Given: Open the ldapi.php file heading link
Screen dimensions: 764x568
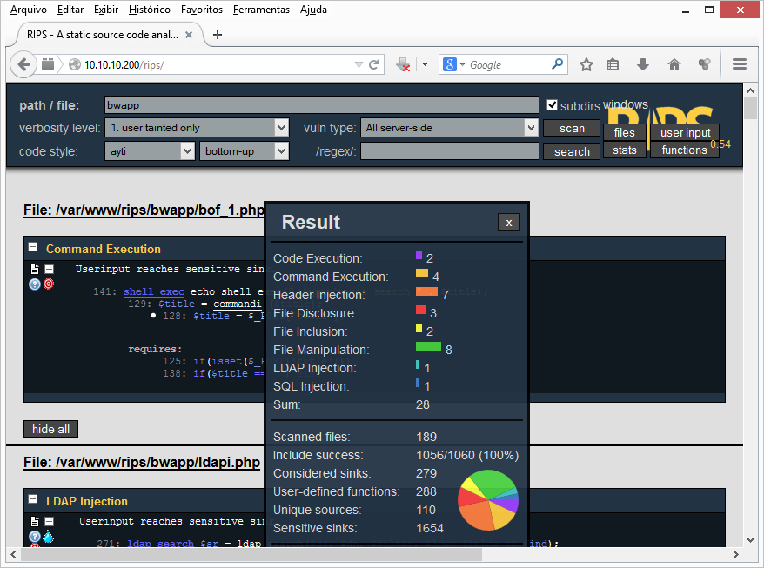Looking at the screenshot, I should pyautogui.click(x=141, y=462).
